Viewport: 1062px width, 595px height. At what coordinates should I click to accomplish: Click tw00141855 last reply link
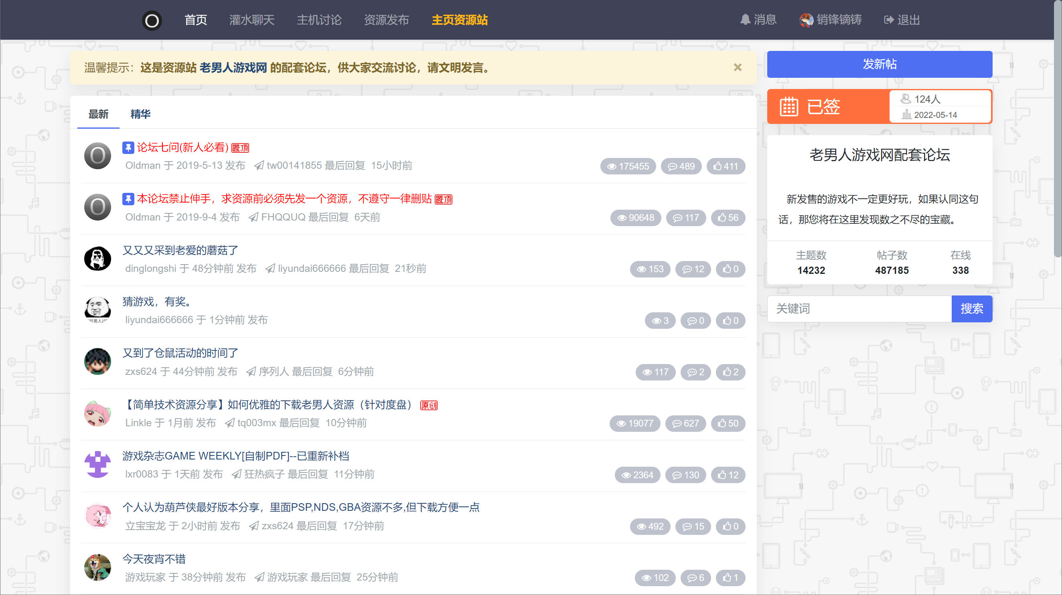pyautogui.click(x=294, y=166)
